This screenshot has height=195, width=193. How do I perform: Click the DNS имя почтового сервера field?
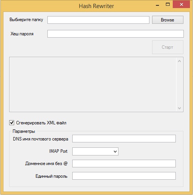point(124,139)
